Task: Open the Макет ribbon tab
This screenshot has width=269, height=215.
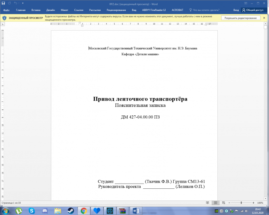Action: coord(65,10)
